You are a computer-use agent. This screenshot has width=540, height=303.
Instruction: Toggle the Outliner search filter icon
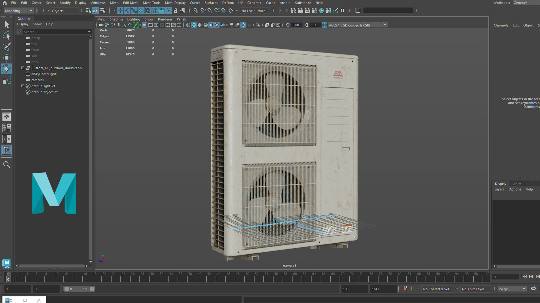pyautogui.click(x=19, y=32)
